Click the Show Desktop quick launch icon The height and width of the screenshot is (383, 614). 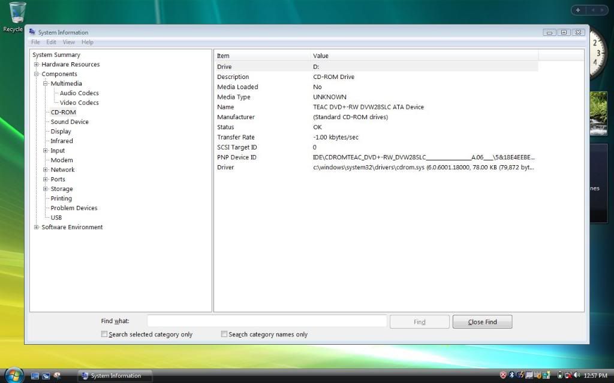35,376
